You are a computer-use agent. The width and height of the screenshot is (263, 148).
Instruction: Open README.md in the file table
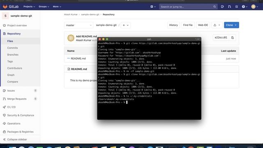click(78, 58)
